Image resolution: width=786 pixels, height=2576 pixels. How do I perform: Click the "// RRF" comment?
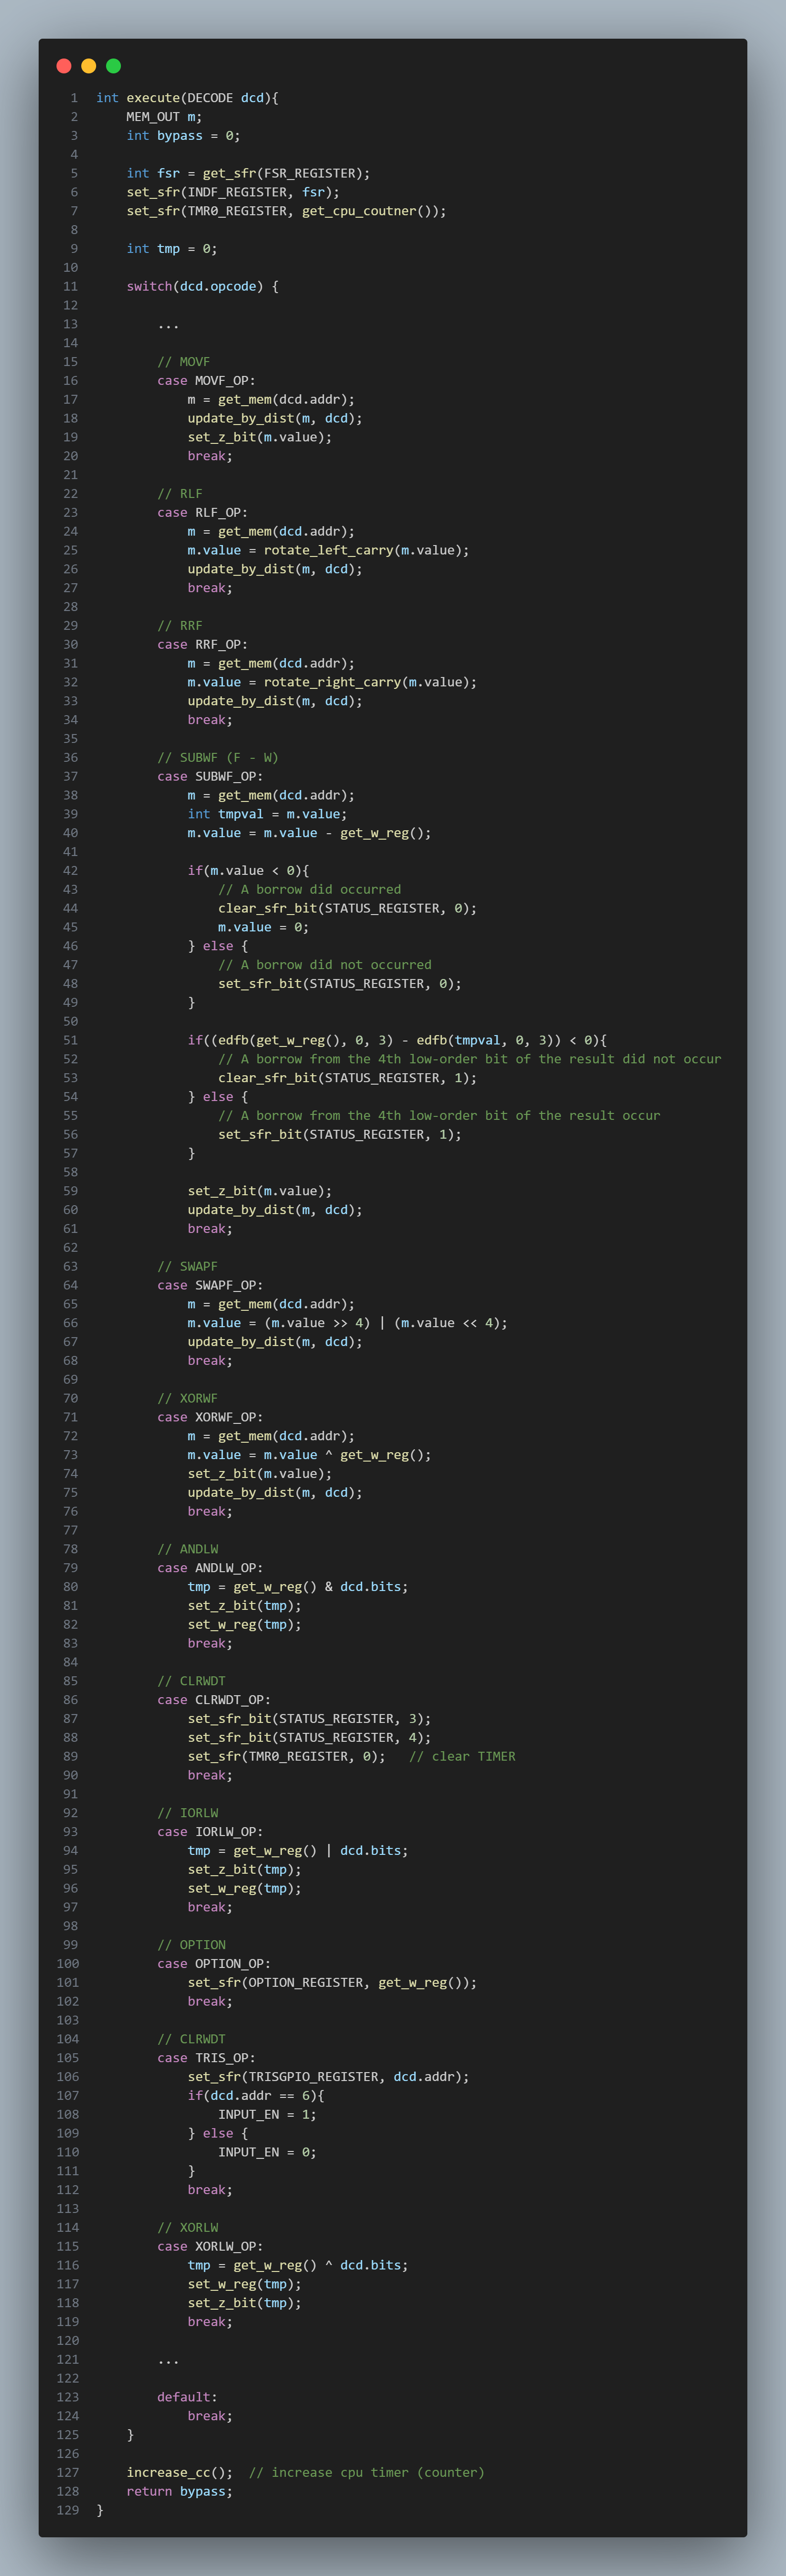click(180, 626)
